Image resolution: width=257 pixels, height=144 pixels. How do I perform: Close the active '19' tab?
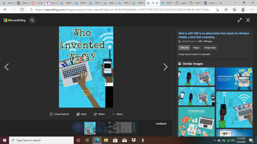[x=157, y=3]
